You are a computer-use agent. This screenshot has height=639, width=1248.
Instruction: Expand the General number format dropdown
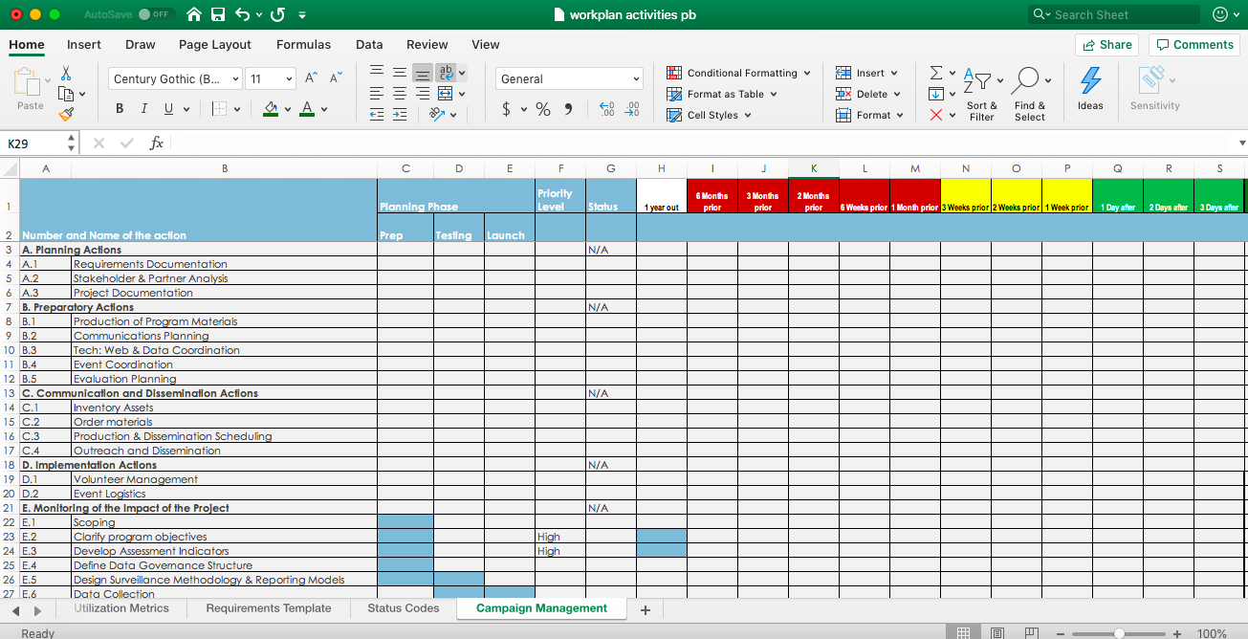point(569,79)
